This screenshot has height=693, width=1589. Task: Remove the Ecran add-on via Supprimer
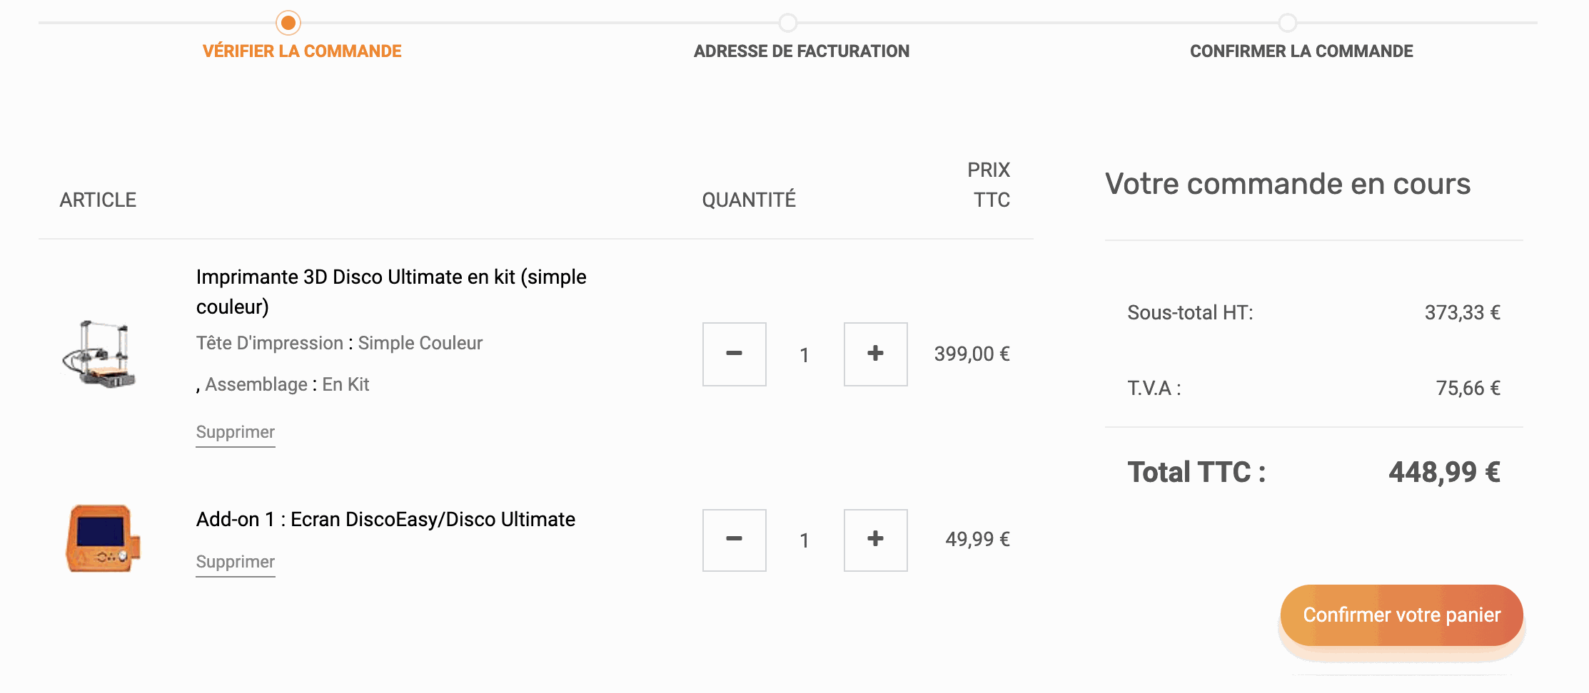[x=236, y=563]
